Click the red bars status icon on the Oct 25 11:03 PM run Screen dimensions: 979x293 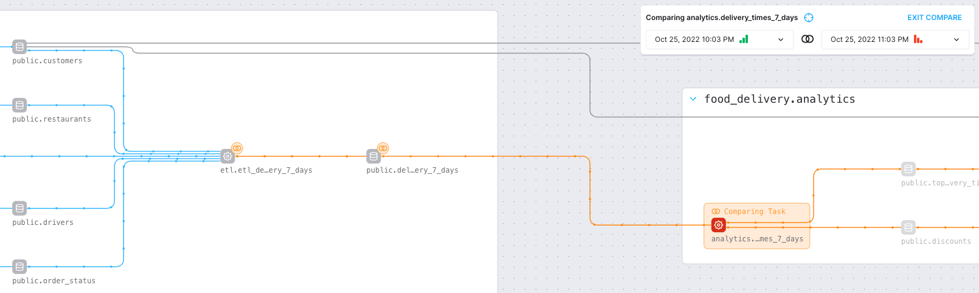918,39
